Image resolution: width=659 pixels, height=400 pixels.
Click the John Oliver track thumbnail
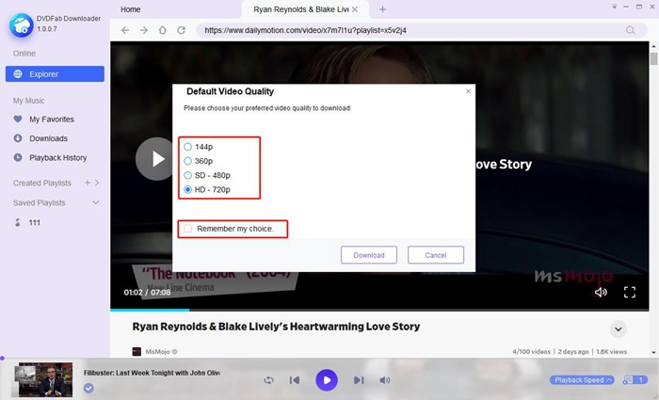(x=43, y=380)
